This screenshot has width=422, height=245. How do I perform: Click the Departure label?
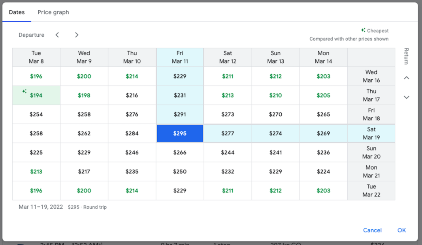pyautogui.click(x=31, y=35)
